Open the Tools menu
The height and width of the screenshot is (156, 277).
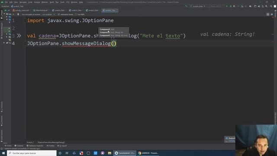[x=62, y=2]
